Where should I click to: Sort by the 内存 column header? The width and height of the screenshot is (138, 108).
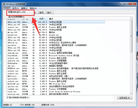(43, 19)
